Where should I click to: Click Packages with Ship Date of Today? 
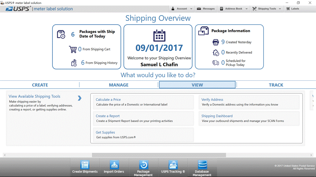[x=97, y=34]
